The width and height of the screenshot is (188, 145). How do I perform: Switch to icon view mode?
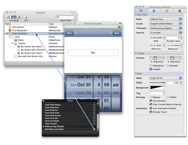[x=9, y=17]
